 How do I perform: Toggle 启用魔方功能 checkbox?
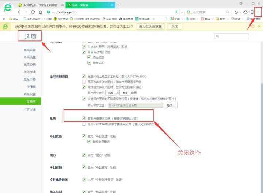(x=84, y=155)
